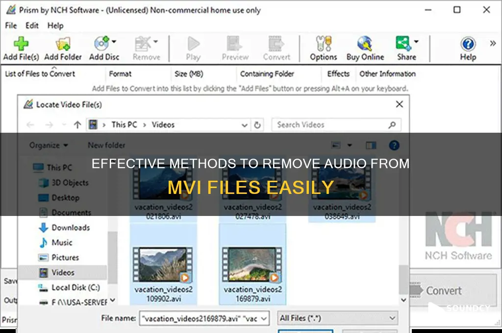Image resolution: width=502 pixels, height=333 pixels.
Task: Select Videos in navigation tree
Action: point(63,273)
